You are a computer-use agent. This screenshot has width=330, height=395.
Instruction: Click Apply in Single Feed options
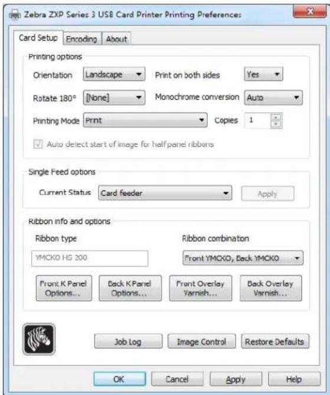pos(267,194)
